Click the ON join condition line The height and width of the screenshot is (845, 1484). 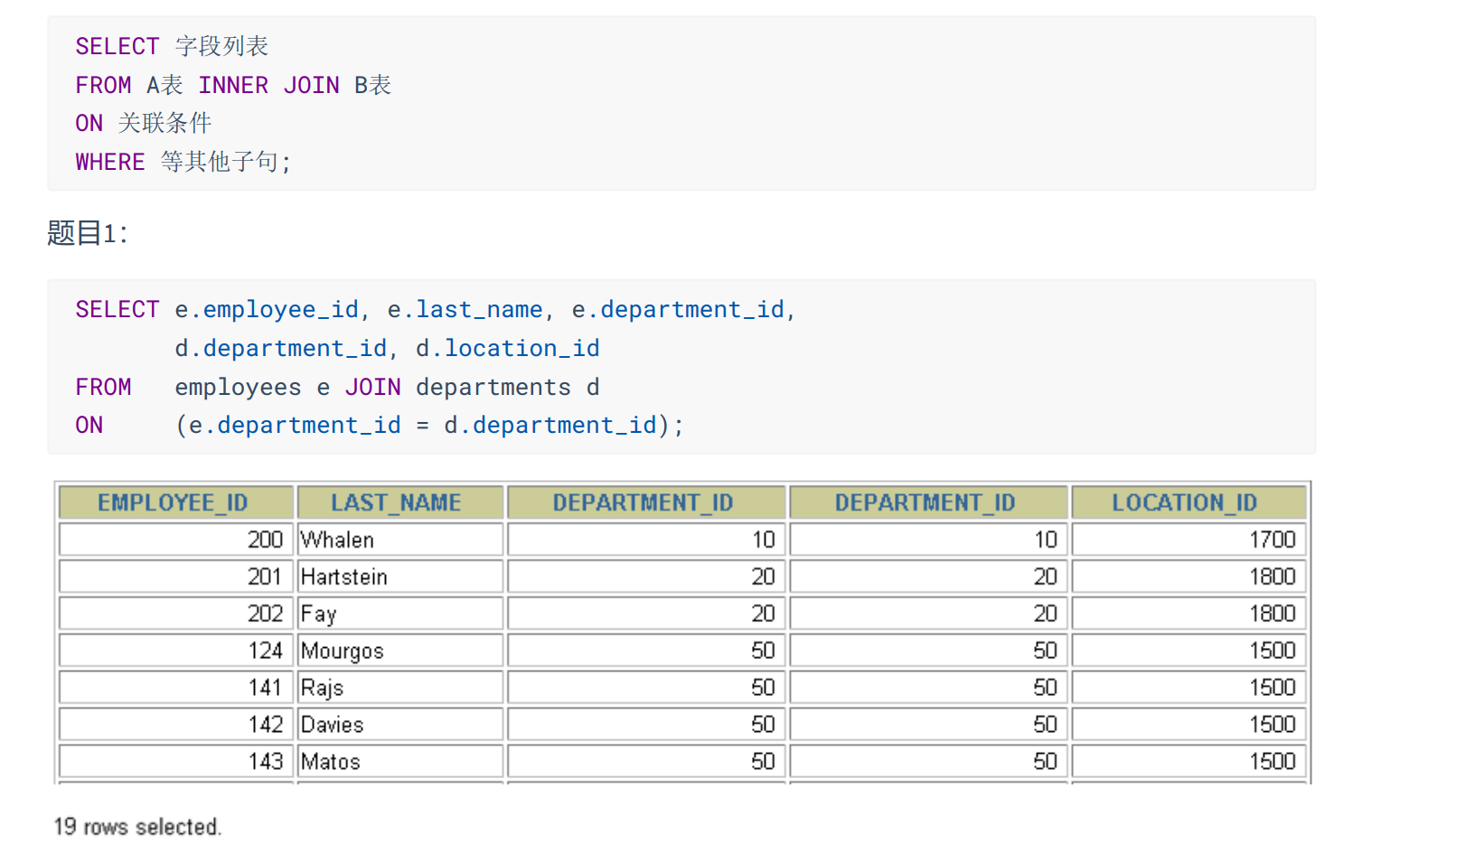coord(380,426)
